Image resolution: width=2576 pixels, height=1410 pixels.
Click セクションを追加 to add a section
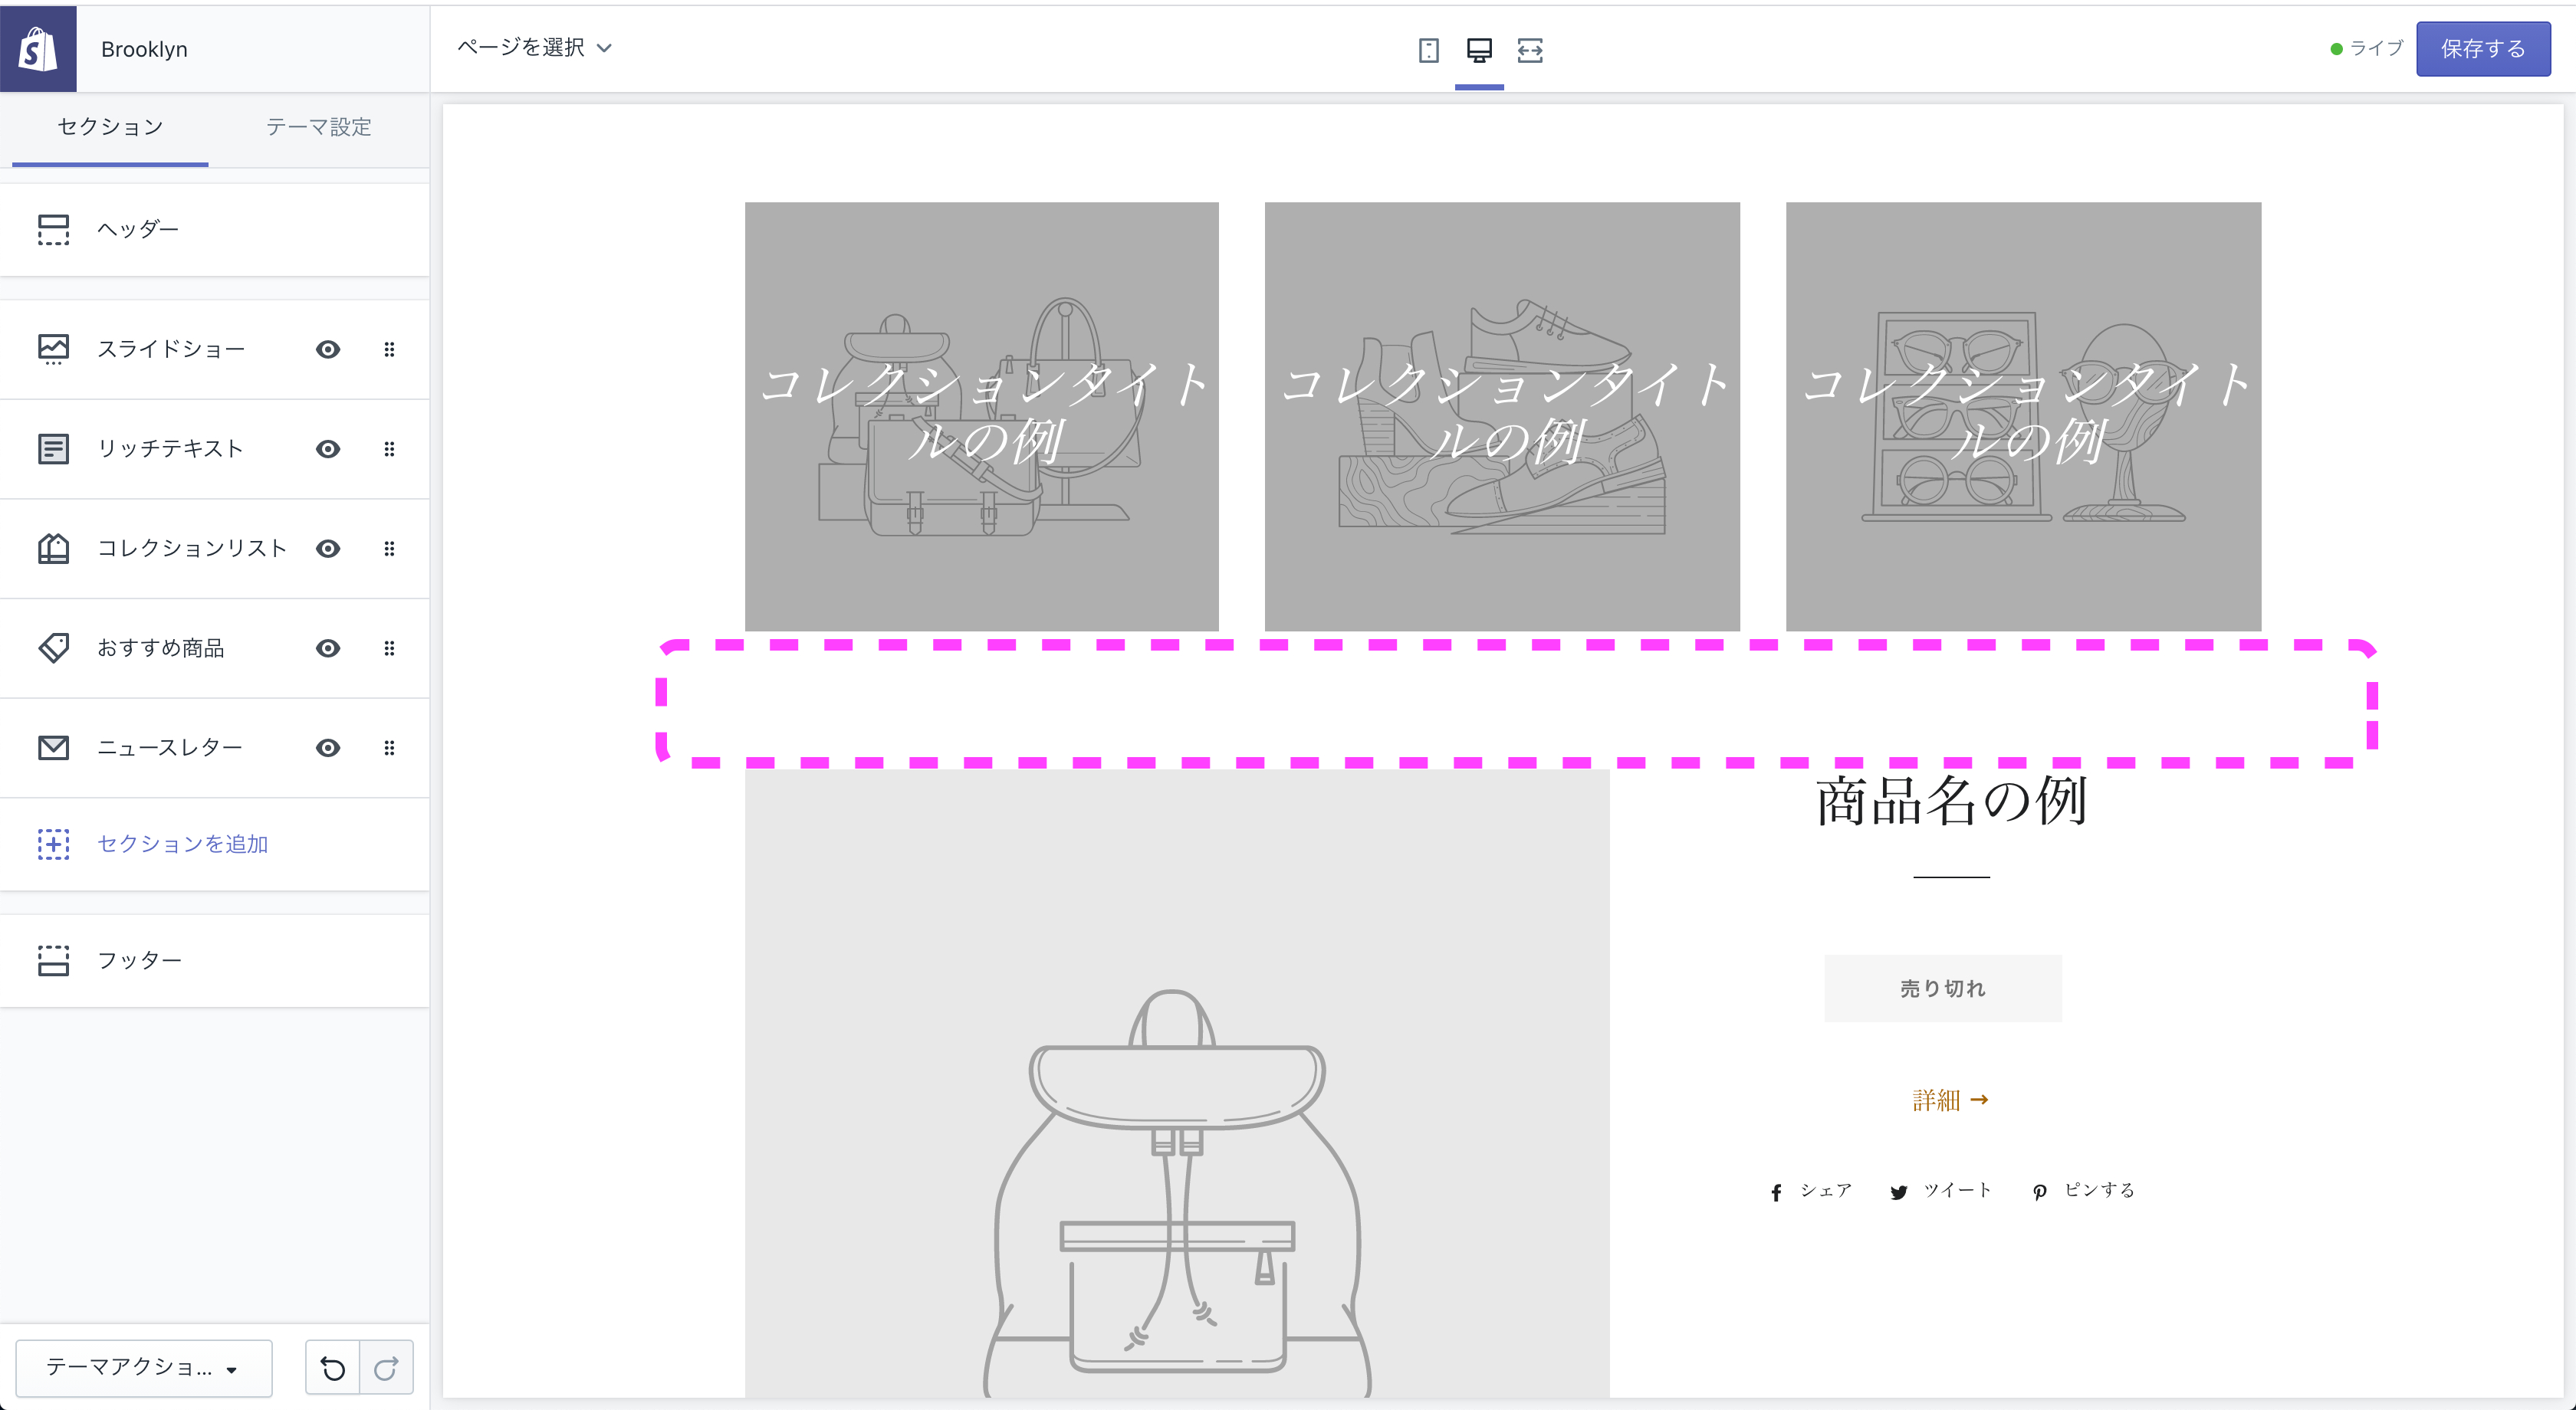point(182,844)
